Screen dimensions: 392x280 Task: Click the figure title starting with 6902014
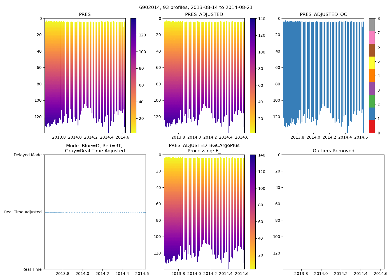[196, 8]
